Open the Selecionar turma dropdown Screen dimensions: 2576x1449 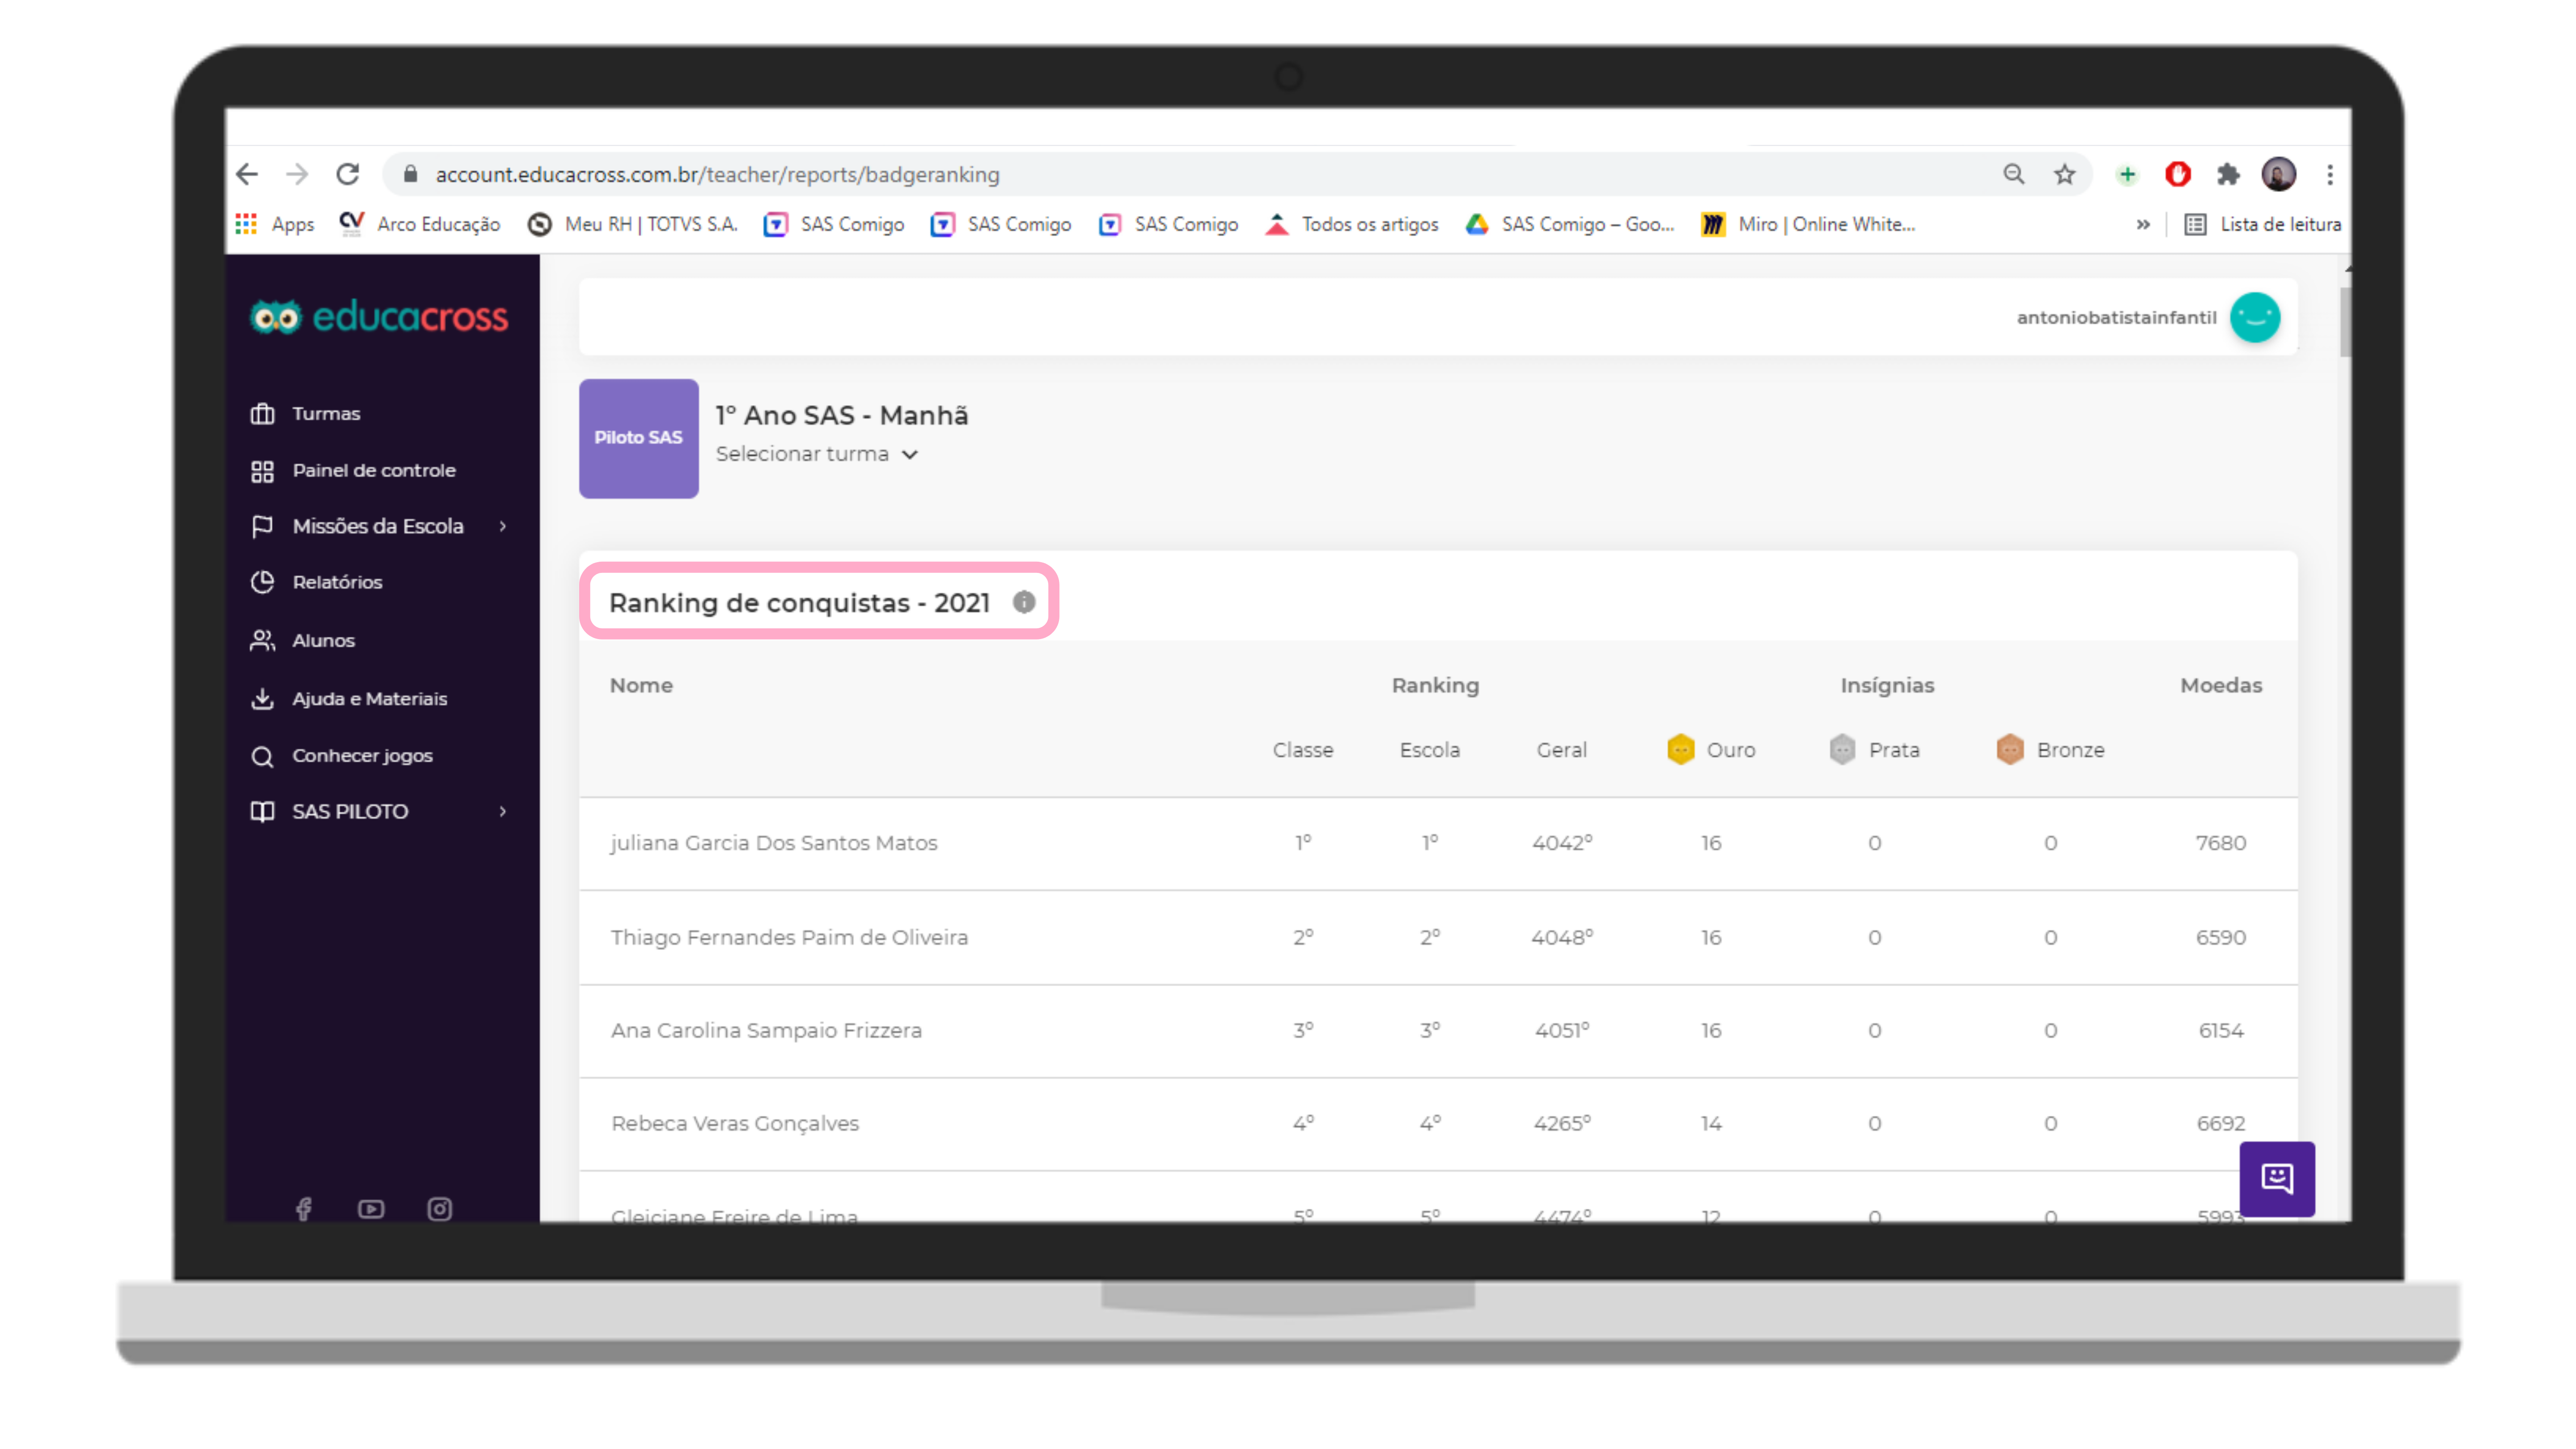coord(816,454)
